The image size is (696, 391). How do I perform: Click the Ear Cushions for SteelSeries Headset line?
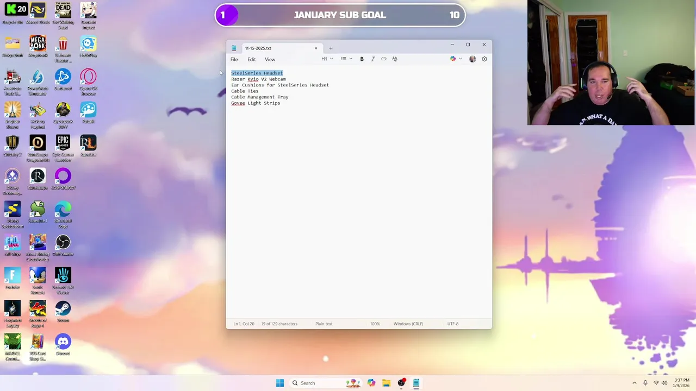pyautogui.click(x=280, y=85)
